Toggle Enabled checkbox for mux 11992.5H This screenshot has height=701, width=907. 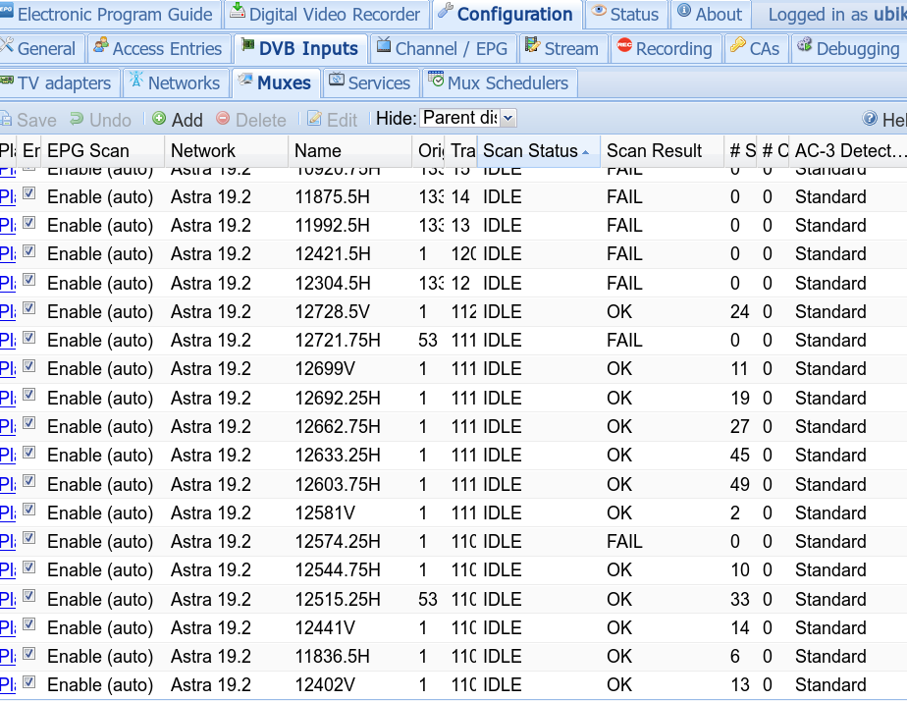(28, 223)
